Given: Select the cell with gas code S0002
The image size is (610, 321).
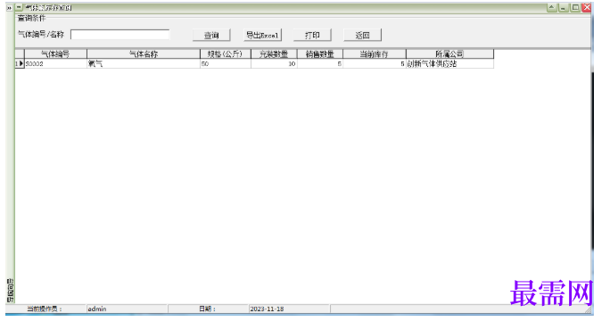Looking at the screenshot, I should [x=55, y=64].
